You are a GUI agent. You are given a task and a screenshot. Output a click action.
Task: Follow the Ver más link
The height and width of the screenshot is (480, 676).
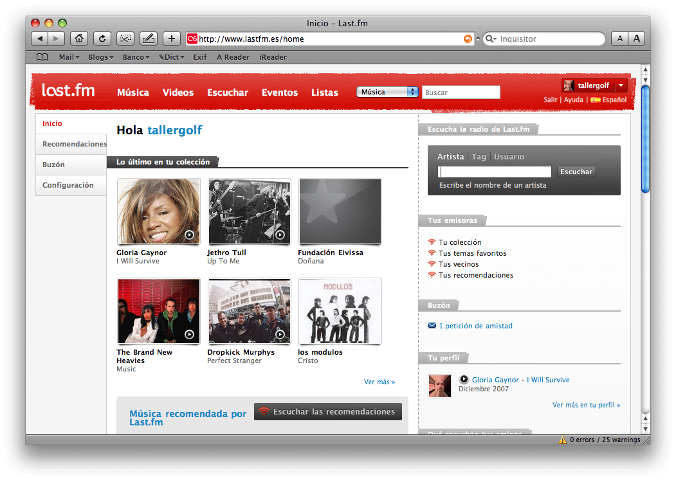(379, 382)
